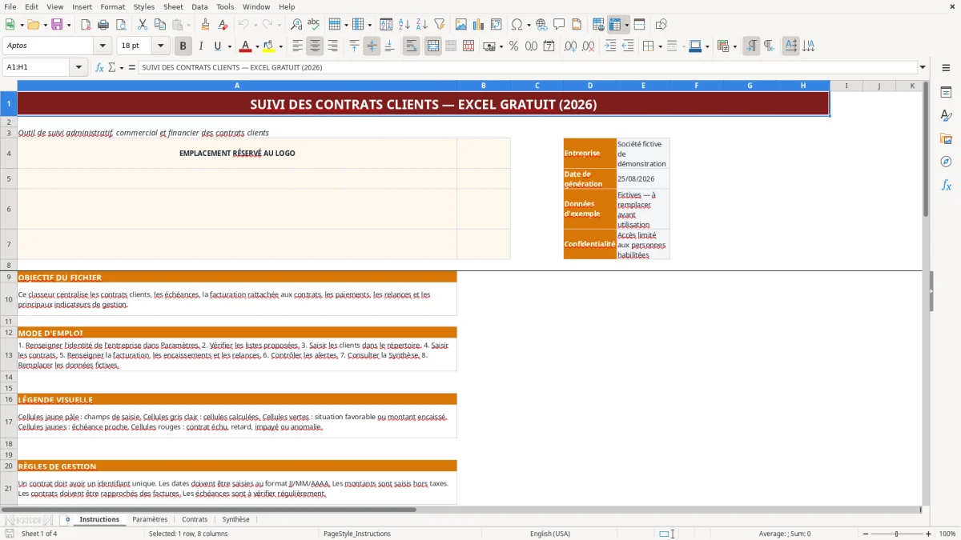
Task: Open the Function Wizard
Action: coord(99,68)
